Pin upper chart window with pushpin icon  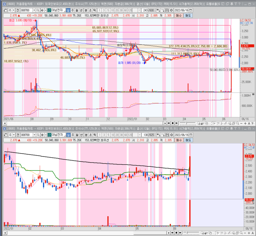point(232,4)
